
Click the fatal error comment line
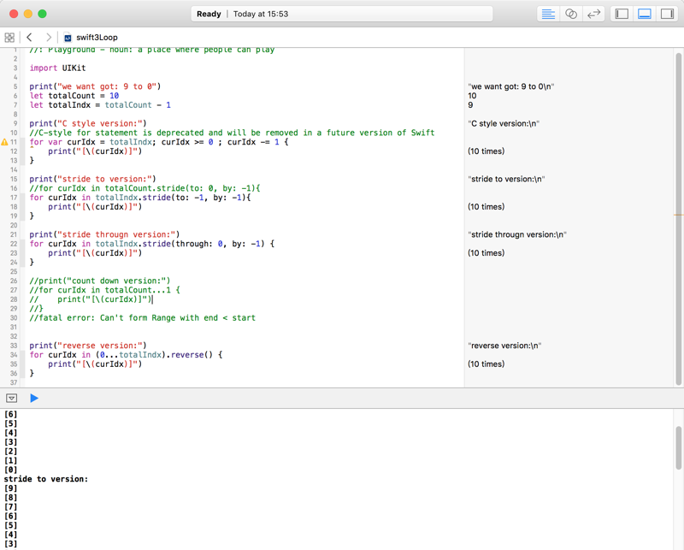pos(142,318)
